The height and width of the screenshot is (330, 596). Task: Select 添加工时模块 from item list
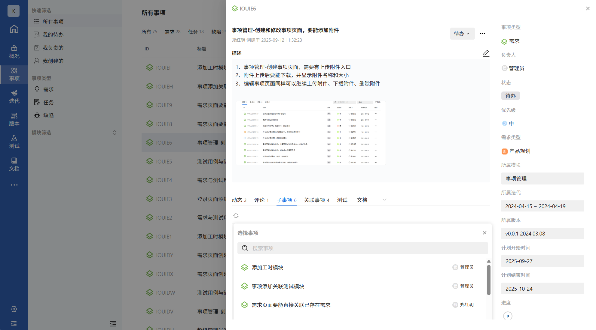point(267,267)
